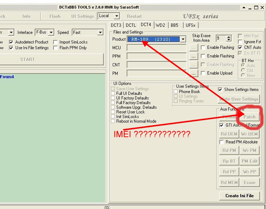The image size is (266, 209).
Task: Check Software Upgr. Defaults
Action: [x=113, y=107]
